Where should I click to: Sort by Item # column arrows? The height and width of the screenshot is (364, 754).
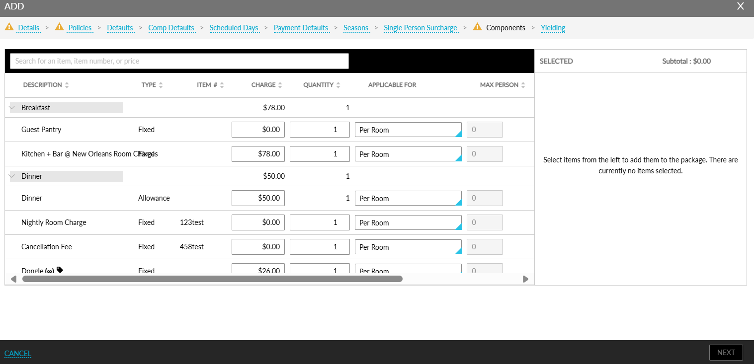[x=222, y=85]
